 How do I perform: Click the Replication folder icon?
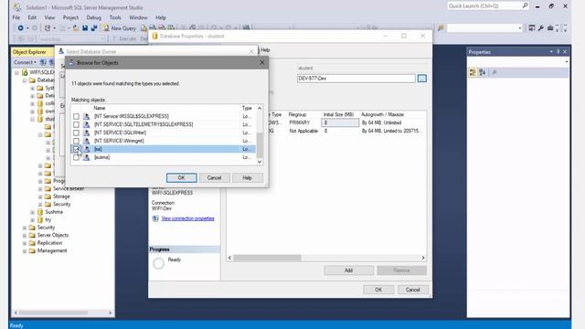[x=32, y=243]
